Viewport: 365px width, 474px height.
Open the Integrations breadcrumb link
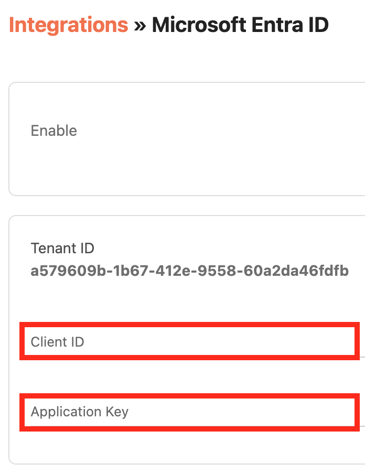click(68, 25)
